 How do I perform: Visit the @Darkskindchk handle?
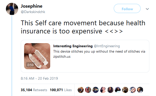(33, 12)
